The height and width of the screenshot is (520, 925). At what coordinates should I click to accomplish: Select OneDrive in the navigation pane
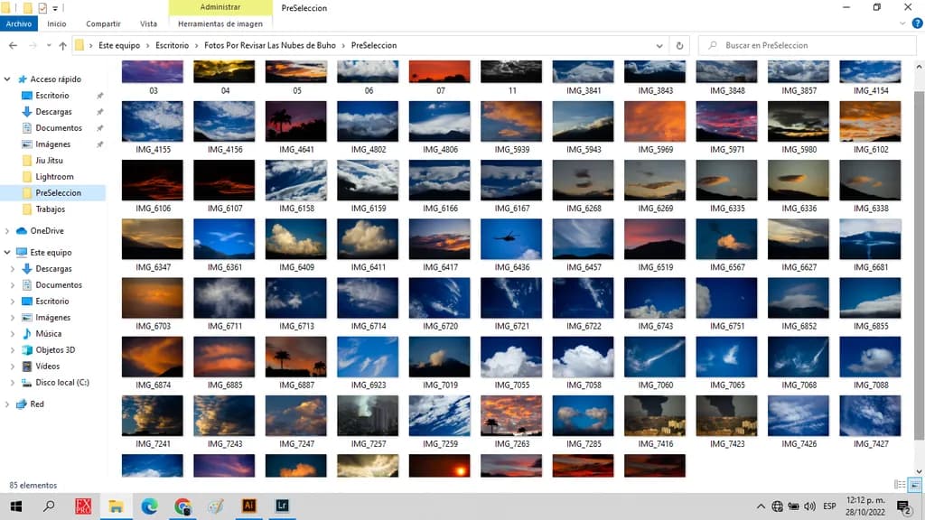47,231
